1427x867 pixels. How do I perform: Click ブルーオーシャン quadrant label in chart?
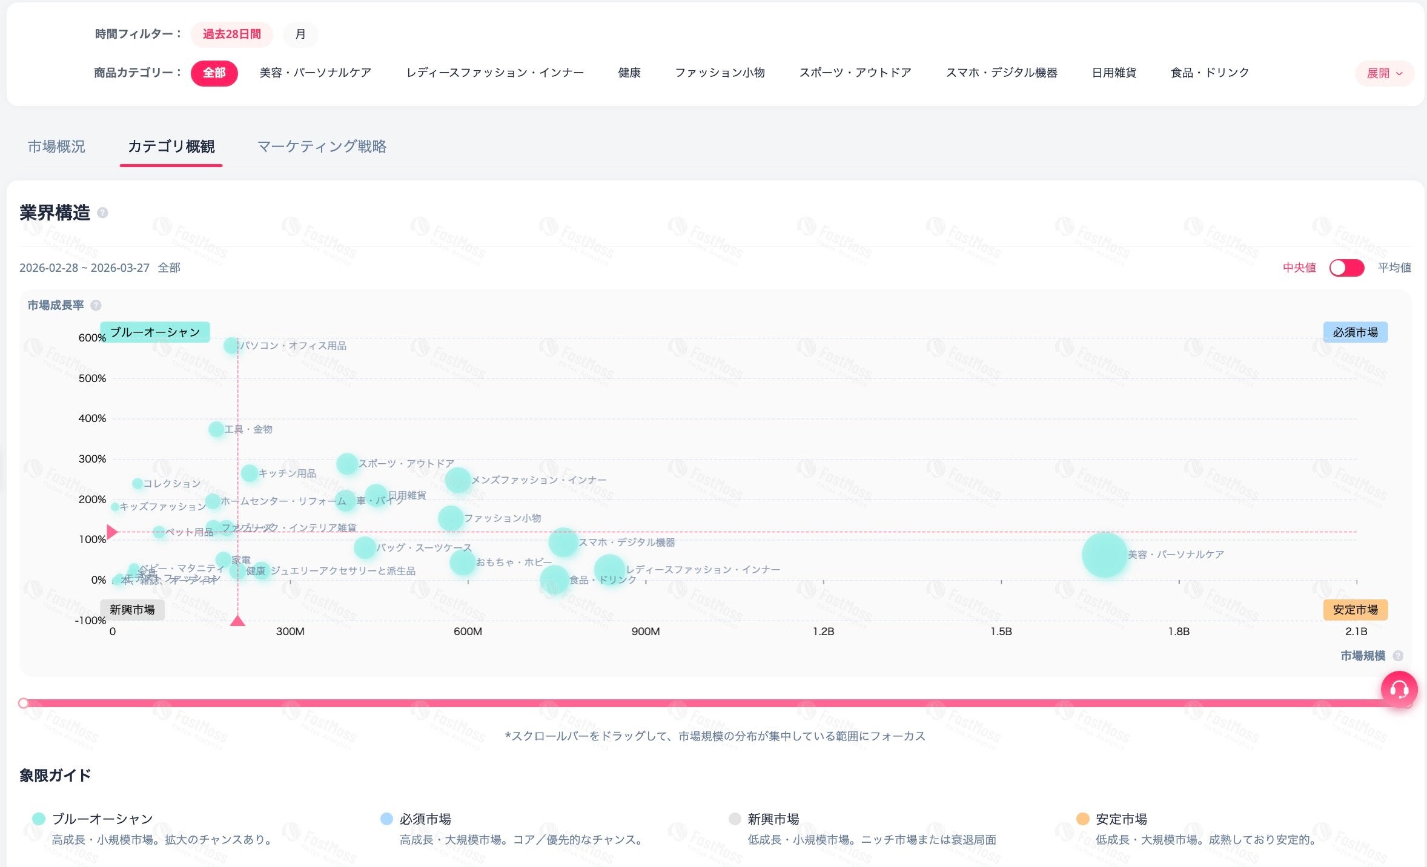pos(155,332)
